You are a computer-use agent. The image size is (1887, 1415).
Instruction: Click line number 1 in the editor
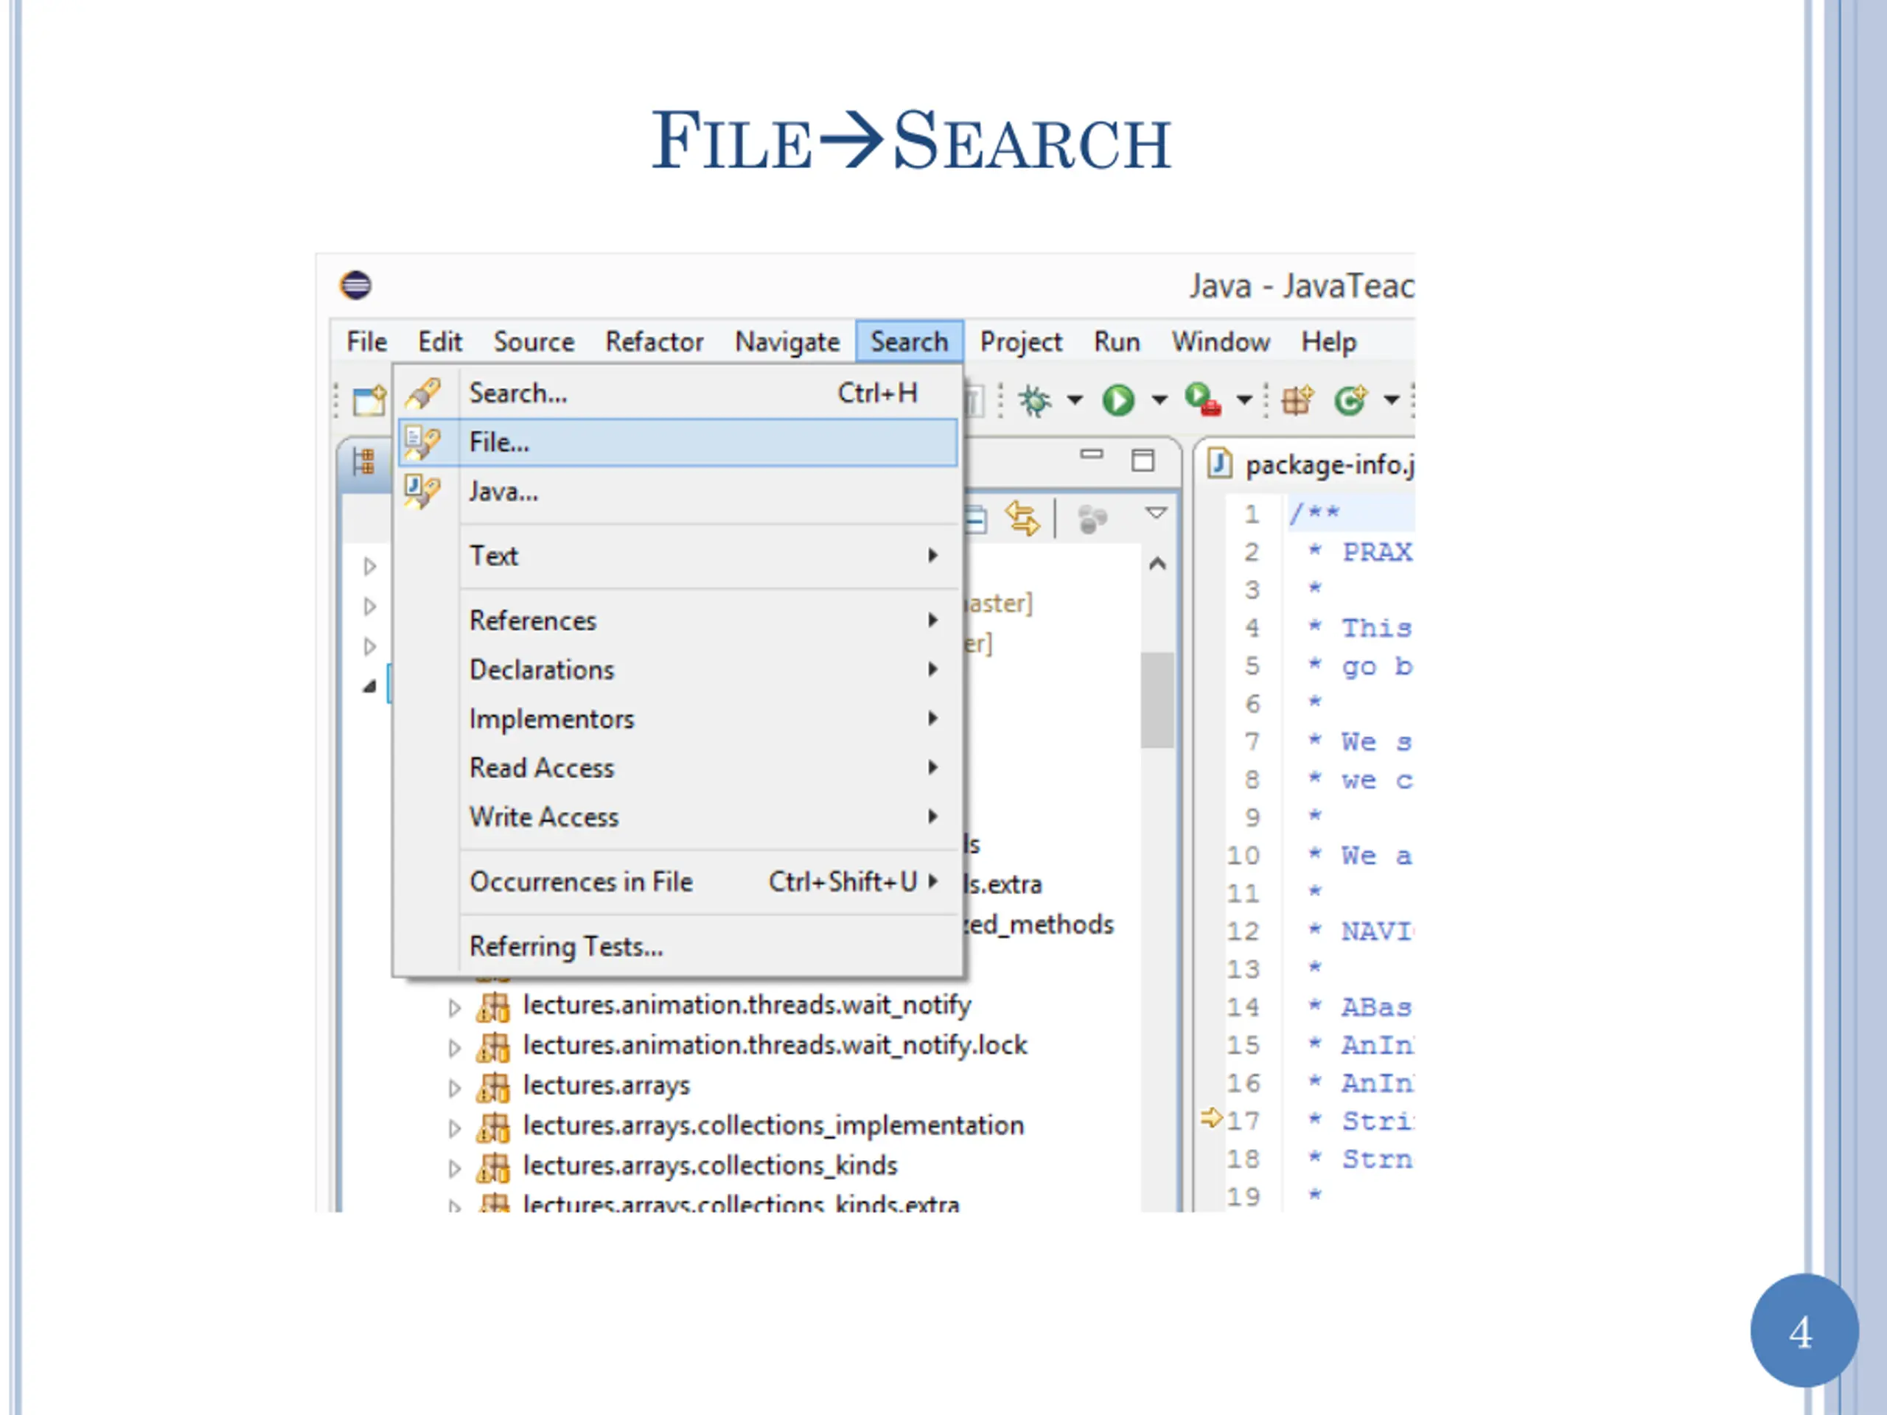(1252, 514)
